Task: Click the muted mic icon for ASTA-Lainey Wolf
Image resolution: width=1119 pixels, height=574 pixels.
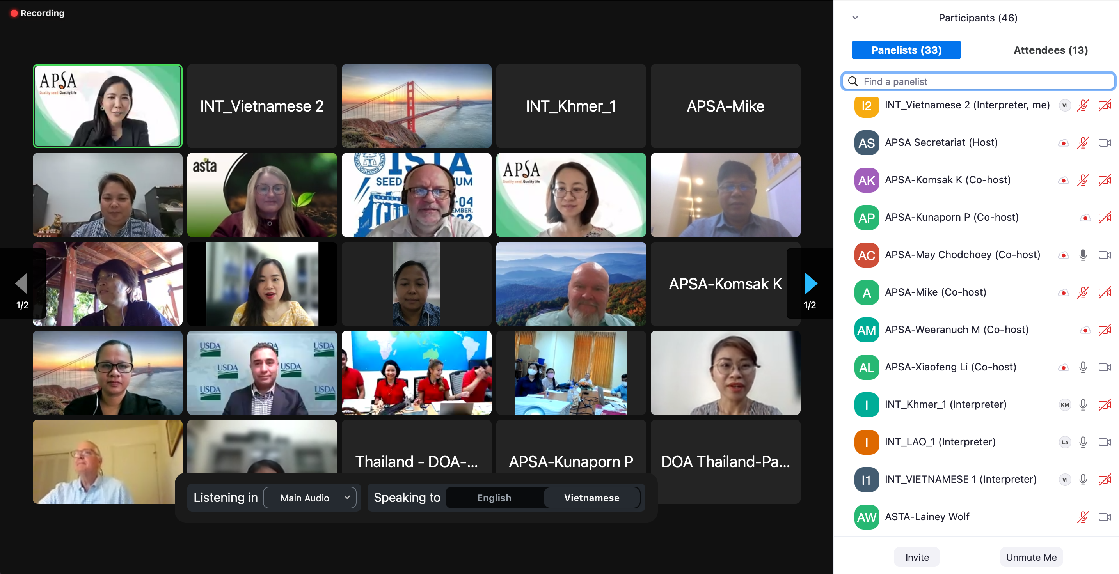Action: 1082,517
